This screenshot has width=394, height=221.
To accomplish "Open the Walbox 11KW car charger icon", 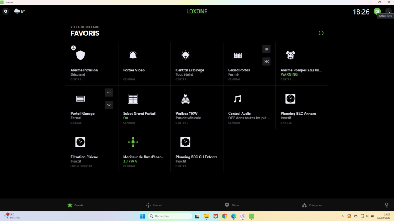I will pyautogui.click(x=185, y=99).
